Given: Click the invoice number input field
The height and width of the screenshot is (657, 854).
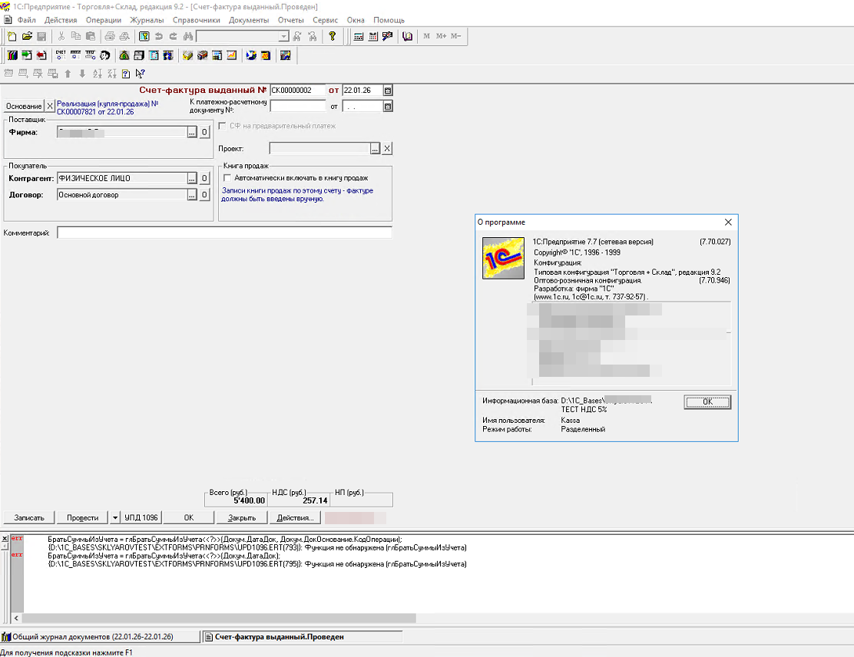Looking at the screenshot, I should (x=297, y=91).
